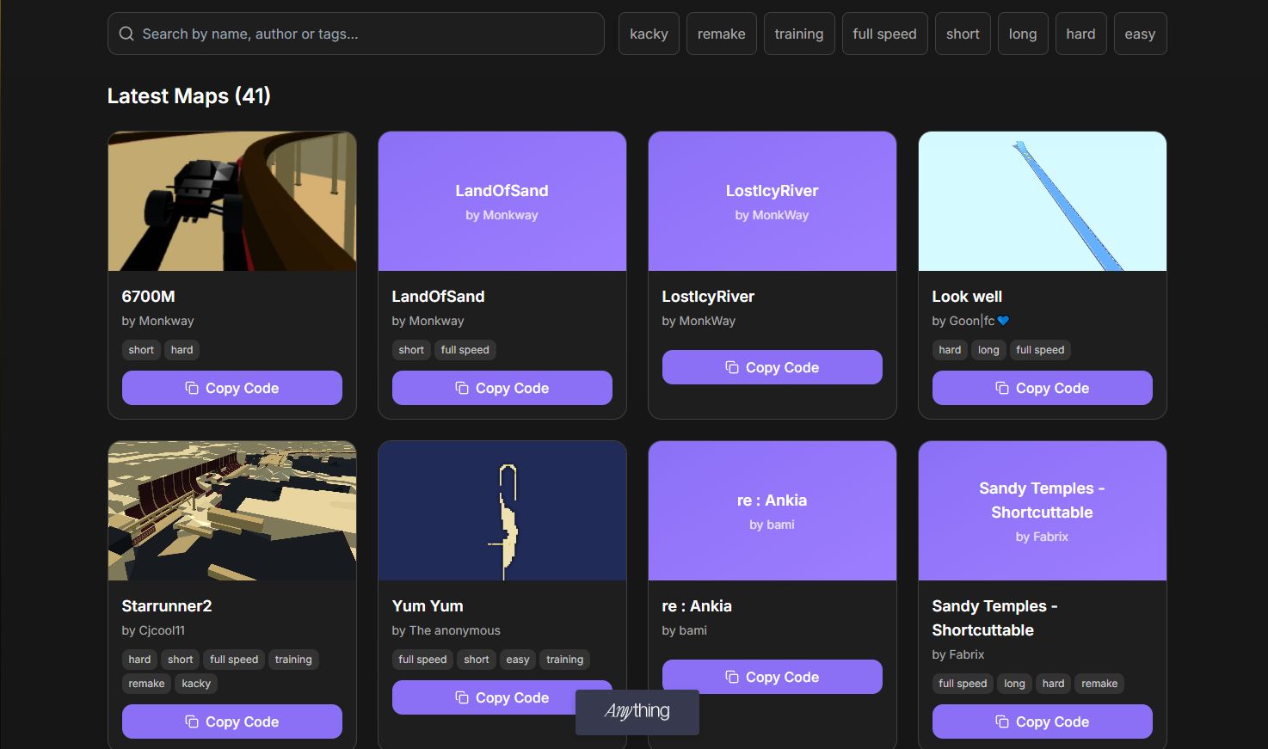Viewport: 1268px width, 749px height.
Task: Click copy icon on 6700M card
Action: click(x=192, y=388)
